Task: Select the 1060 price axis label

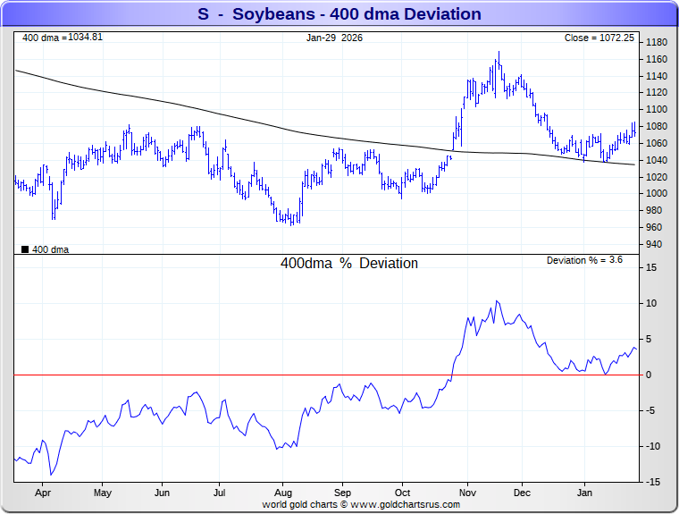Action: pyautogui.click(x=657, y=143)
